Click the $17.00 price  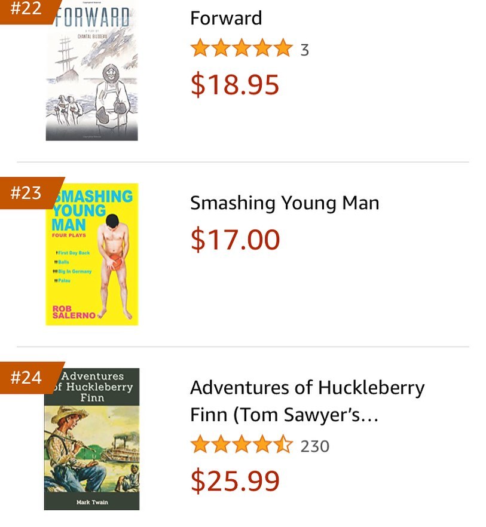point(235,240)
